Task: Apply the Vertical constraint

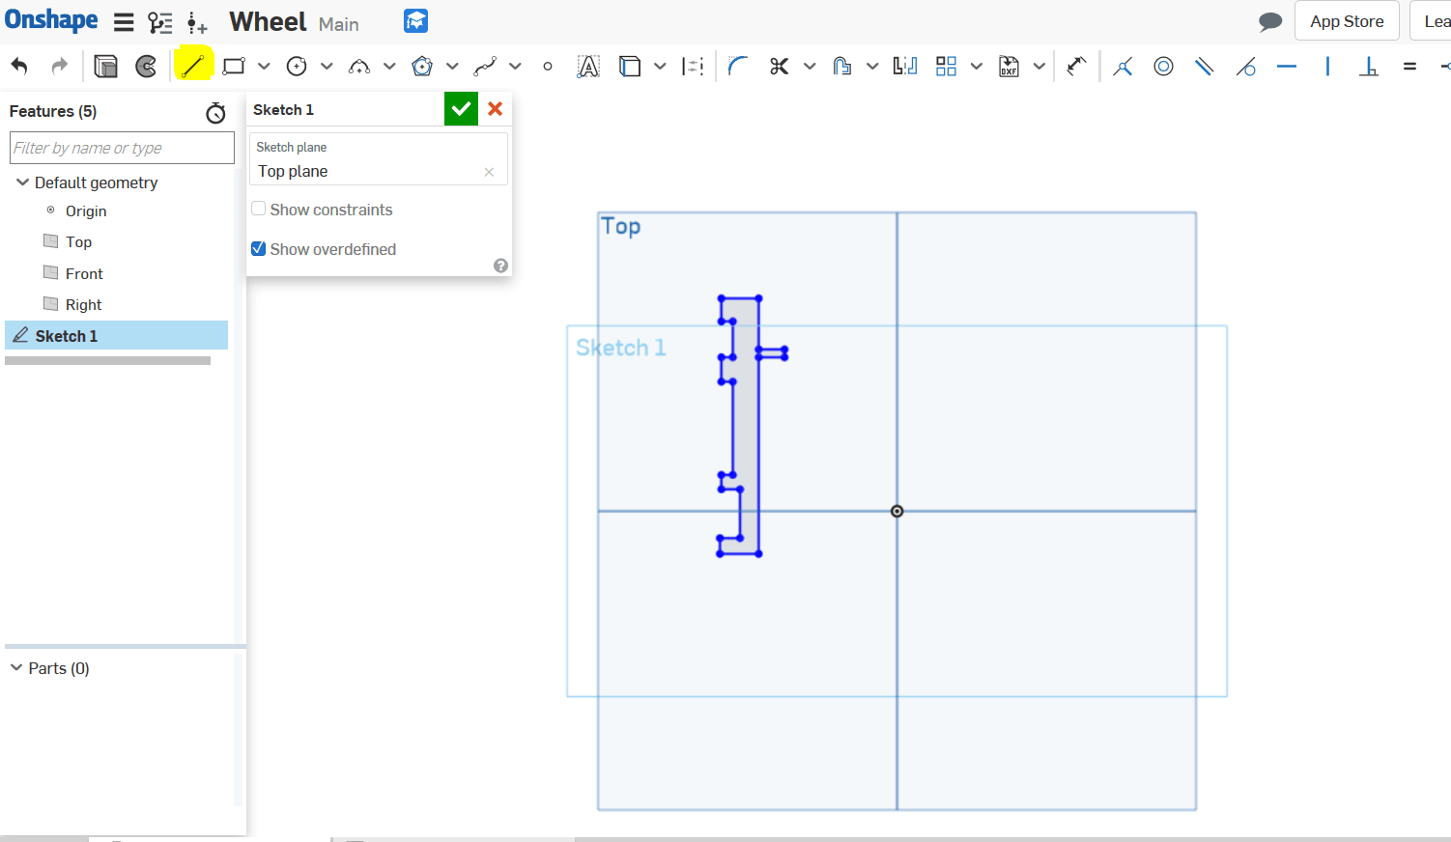Action: click(x=1328, y=66)
